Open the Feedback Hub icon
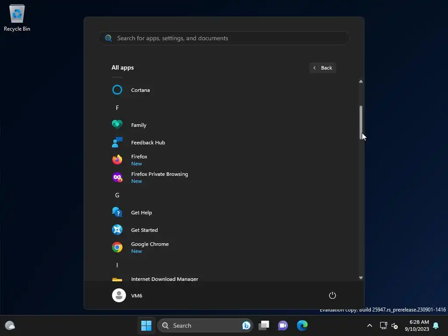448x336 pixels. point(117,142)
